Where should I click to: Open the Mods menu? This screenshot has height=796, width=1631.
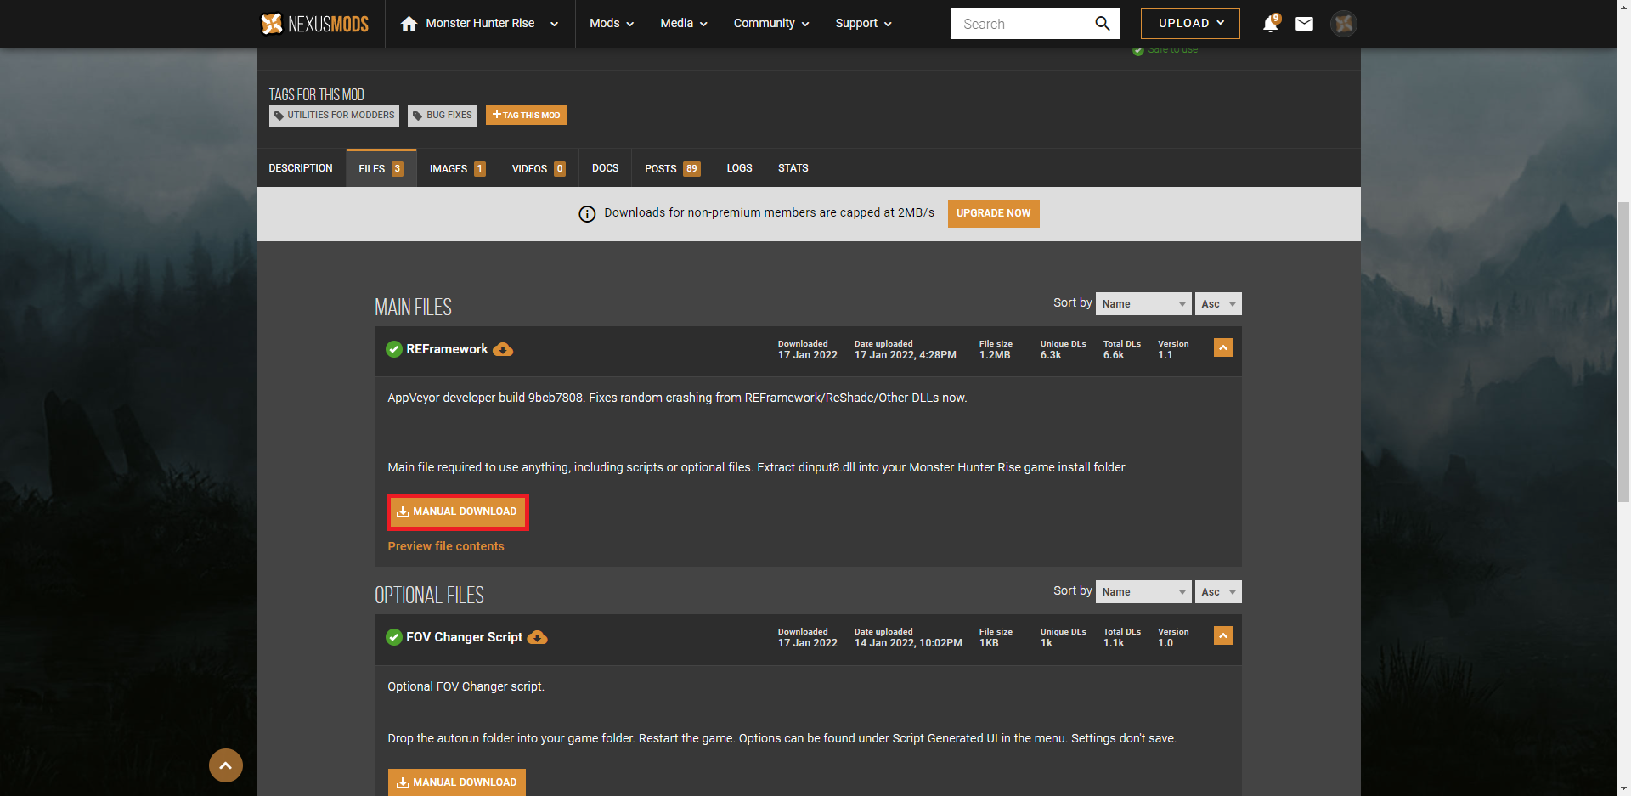coord(612,24)
